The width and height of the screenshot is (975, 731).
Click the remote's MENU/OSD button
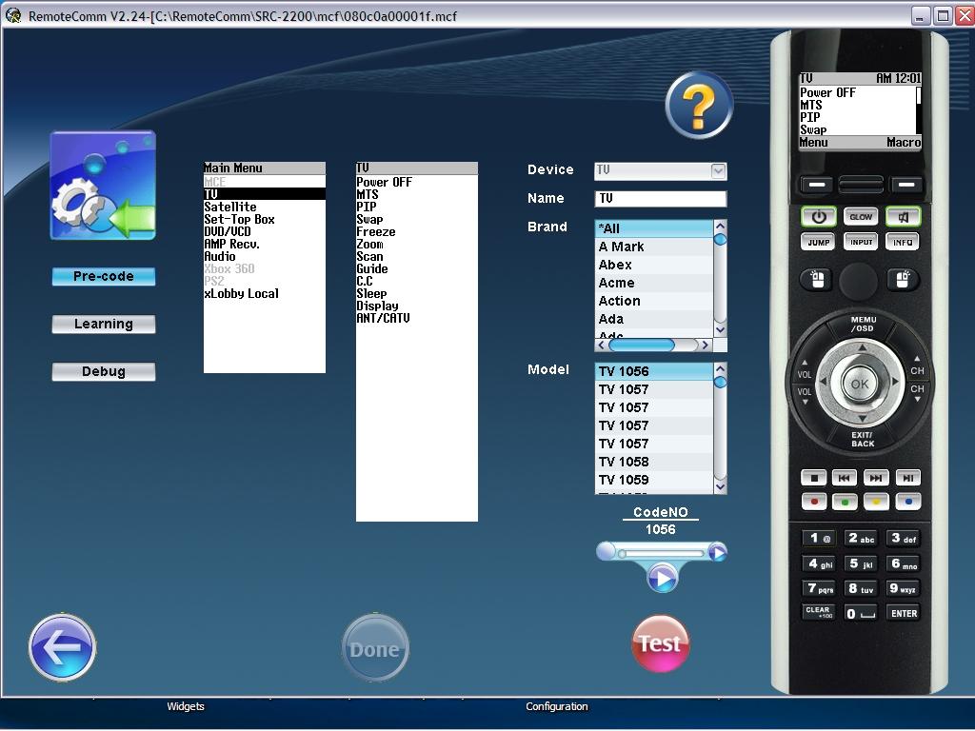[x=863, y=324]
